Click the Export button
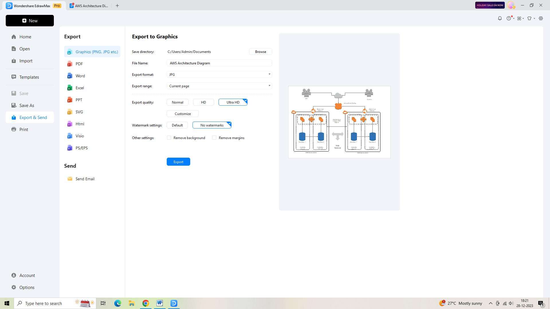The width and height of the screenshot is (550, 309). [x=178, y=161]
